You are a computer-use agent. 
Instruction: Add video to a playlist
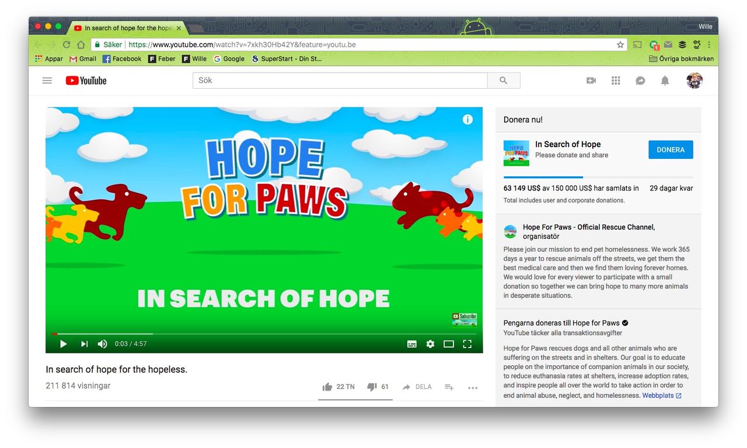[449, 387]
